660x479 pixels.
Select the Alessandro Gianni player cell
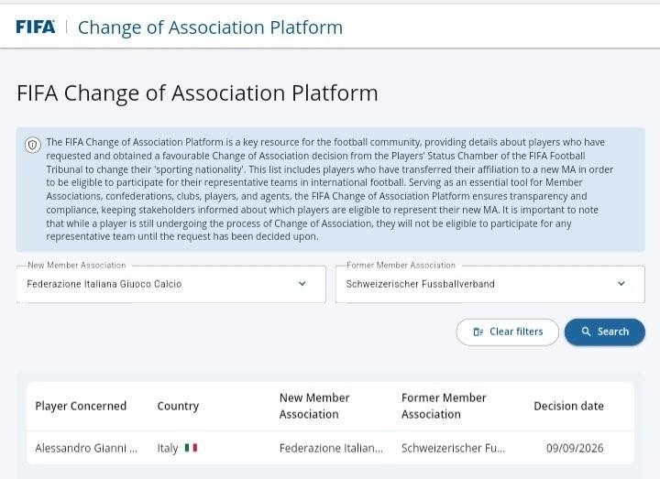(86, 448)
